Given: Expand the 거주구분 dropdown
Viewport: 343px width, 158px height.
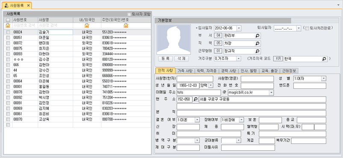Looking at the screenshot, I should (239, 59).
